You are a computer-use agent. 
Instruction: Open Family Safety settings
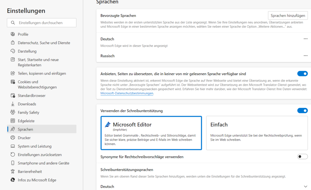[42, 112]
